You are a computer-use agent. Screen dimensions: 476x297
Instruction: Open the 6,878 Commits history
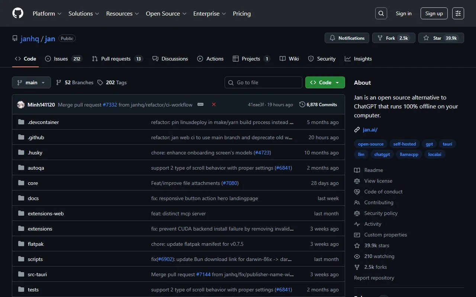point(318,105)
